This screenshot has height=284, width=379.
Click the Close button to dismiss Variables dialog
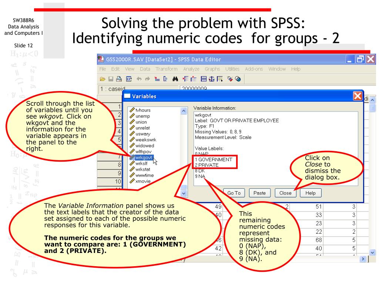click(x=285, y=193)
